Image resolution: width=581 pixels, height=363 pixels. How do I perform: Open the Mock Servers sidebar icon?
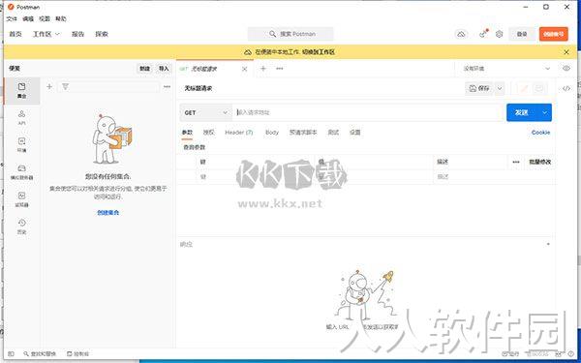pyautogui.click(x=22, y=172)
